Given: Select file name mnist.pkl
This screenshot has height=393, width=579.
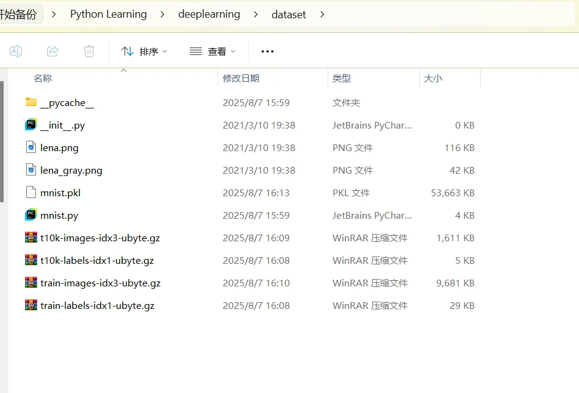Looking at the screenshot, I should click(x=60, y=193).
